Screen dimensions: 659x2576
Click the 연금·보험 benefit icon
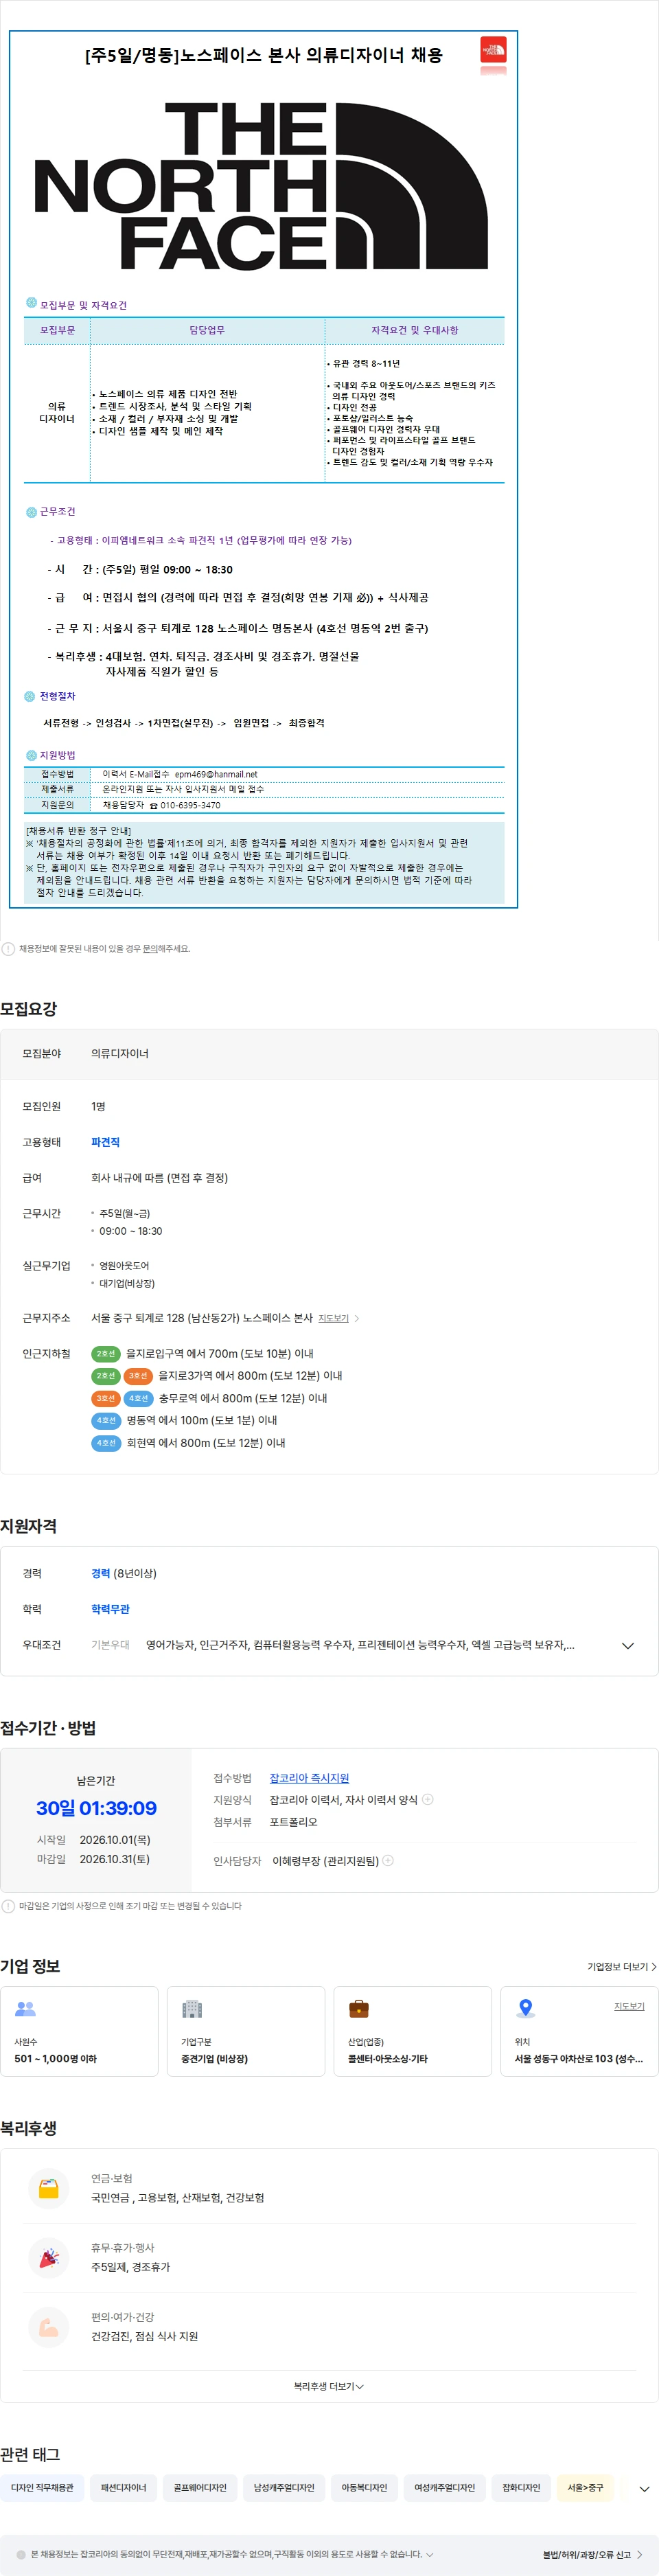(49, 2189)
